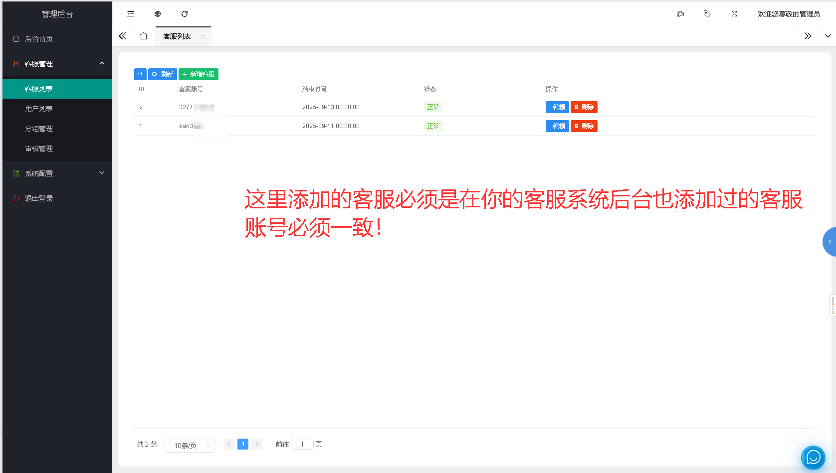This screenshot has height=473, width=836.
Task: Open the 10条/页 page size dropdown
Action: click(189, 445)
